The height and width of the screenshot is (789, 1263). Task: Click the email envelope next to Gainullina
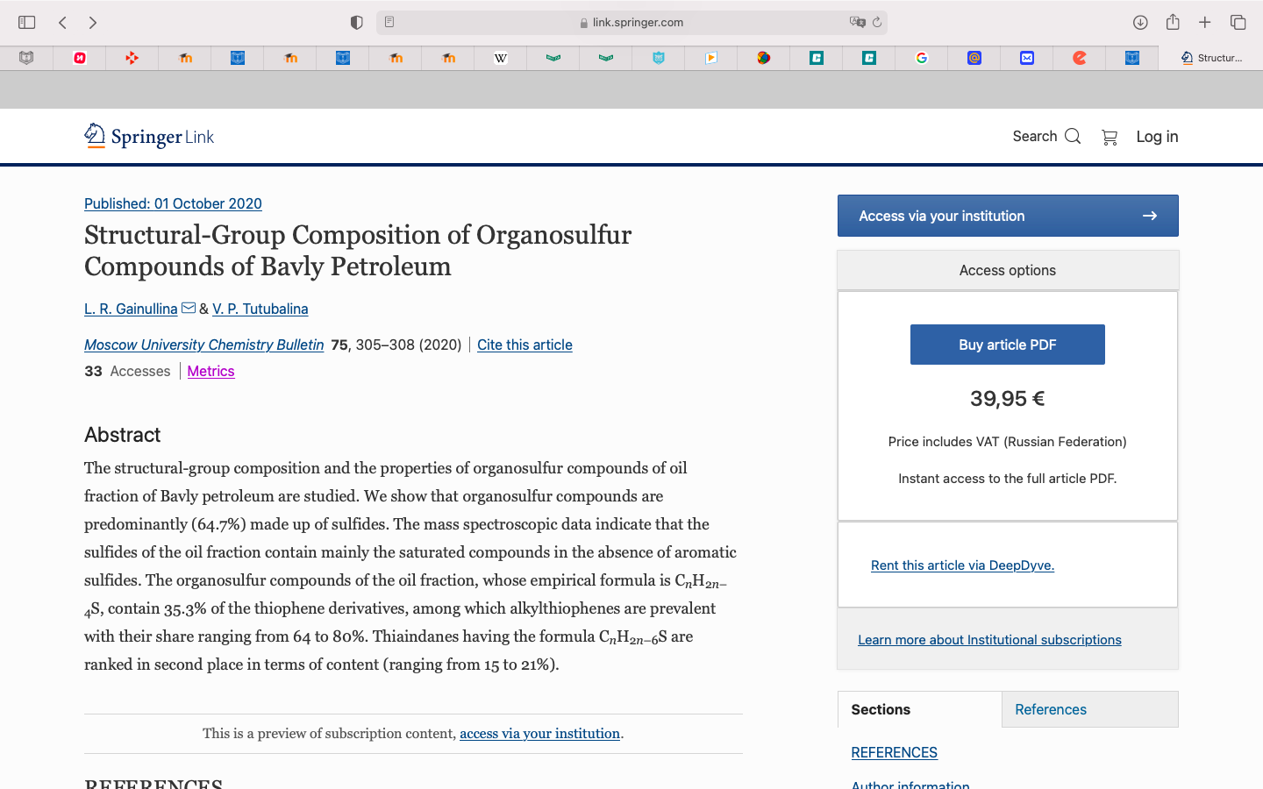pyautogui.click(x=189, y=308)
